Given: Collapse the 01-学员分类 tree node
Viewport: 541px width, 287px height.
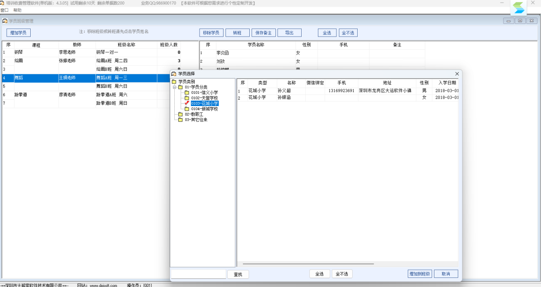Looking at the screenshot, I should (174, 87).
